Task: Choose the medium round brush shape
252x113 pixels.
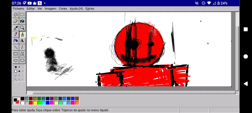Action: coord(19,67)
